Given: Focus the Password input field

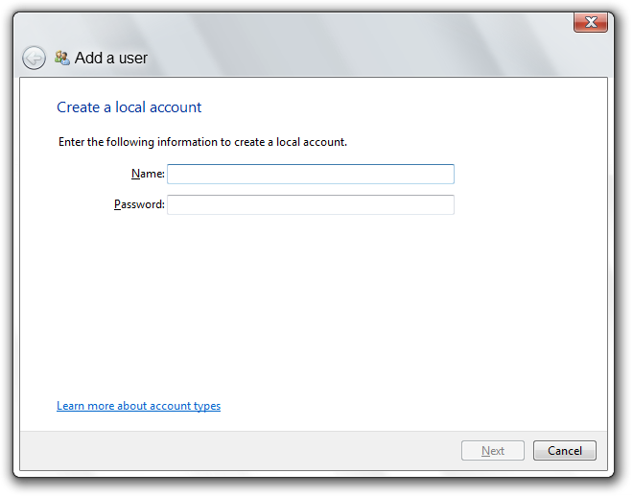Looking at the screenshot, I should [x=311, y=204].
